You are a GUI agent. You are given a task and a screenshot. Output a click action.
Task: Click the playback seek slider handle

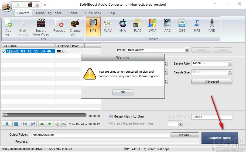click(6, 115)
